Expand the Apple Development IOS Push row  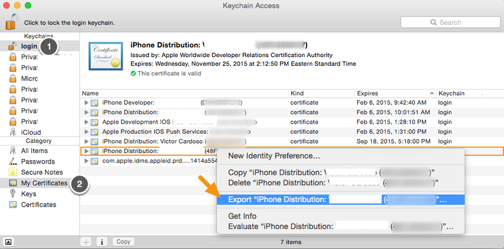coord(86,122)
